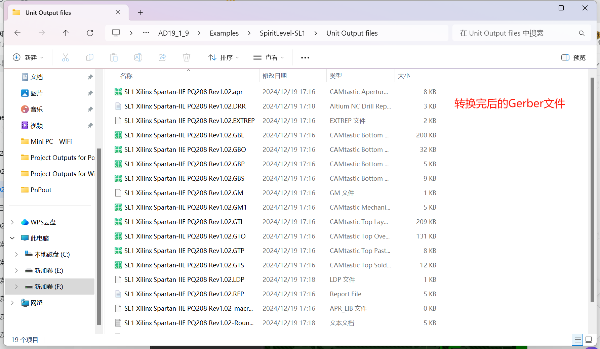600x349 pixels.
Task: Toggle the preview pane (预览)
Action: (573, 57)
